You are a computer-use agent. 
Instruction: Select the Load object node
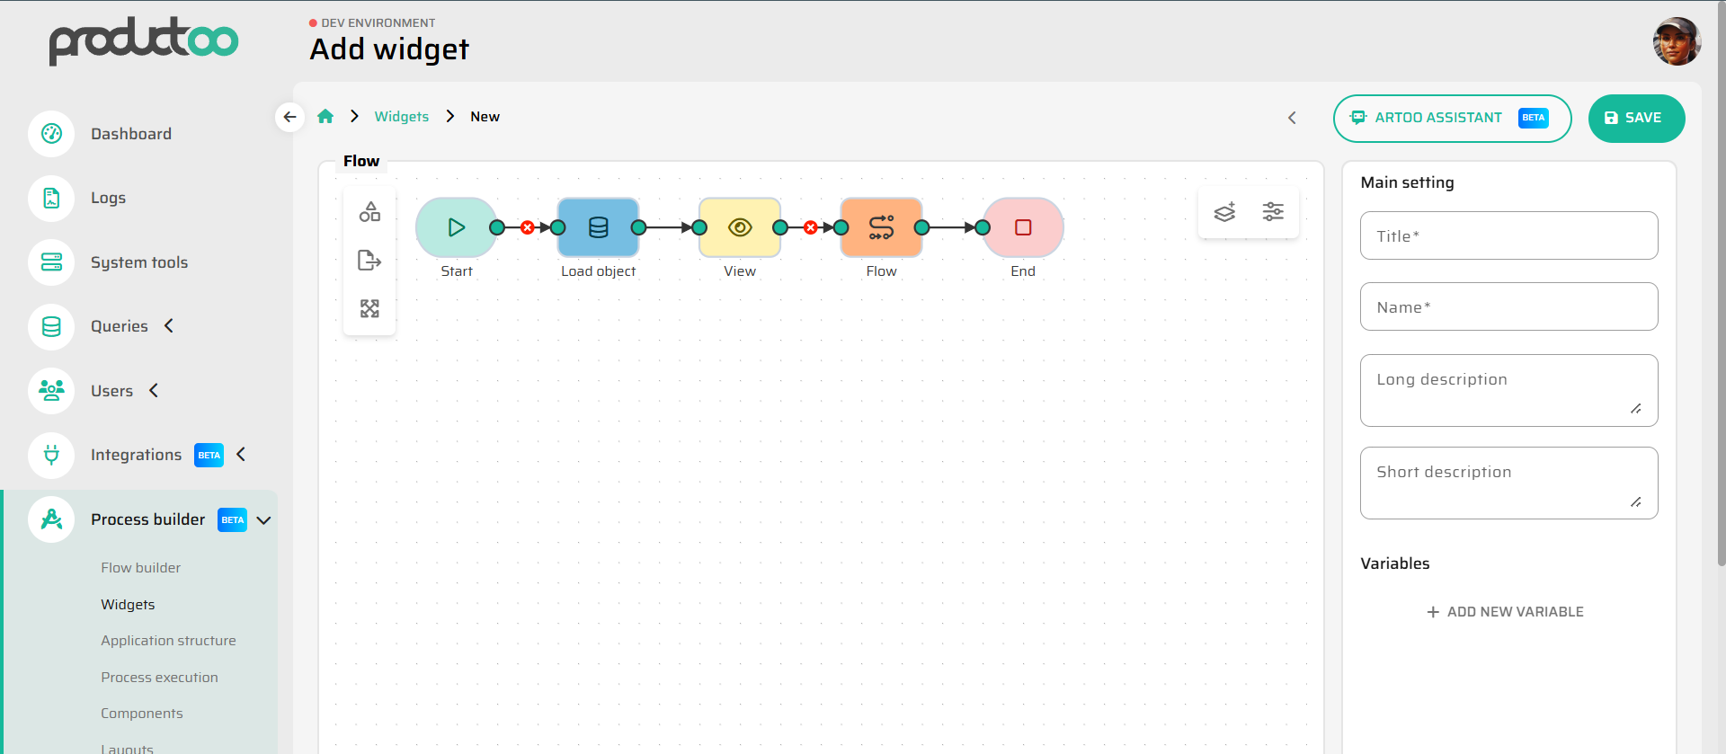[x=598, y=227]
